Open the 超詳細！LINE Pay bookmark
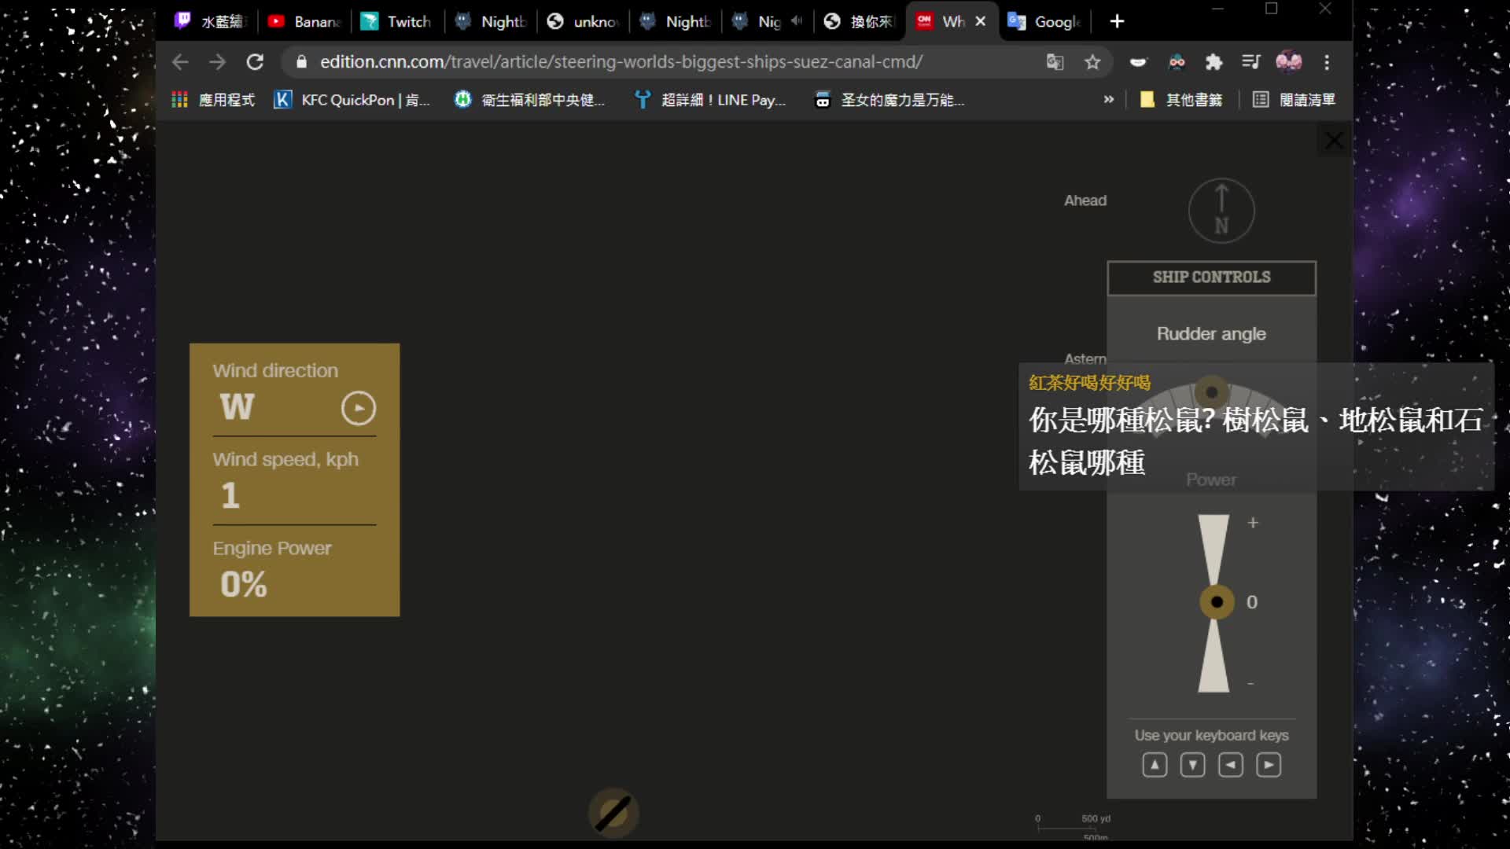This screenshot has height=849, width=1510. [x=711, y=100]
